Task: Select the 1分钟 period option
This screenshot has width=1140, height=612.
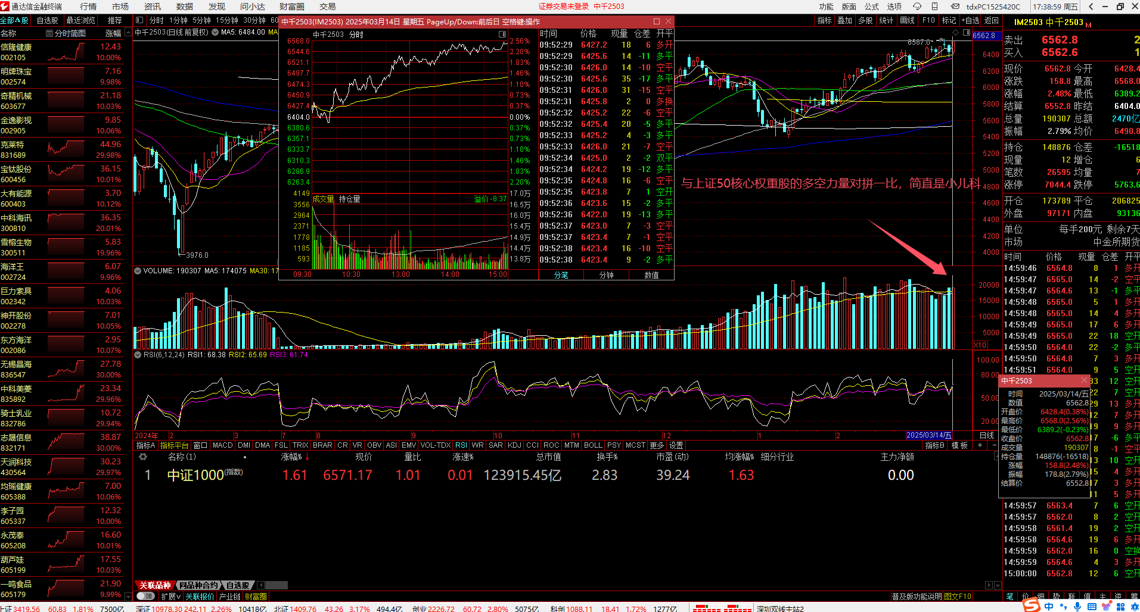Action: [x=178, y=20]
